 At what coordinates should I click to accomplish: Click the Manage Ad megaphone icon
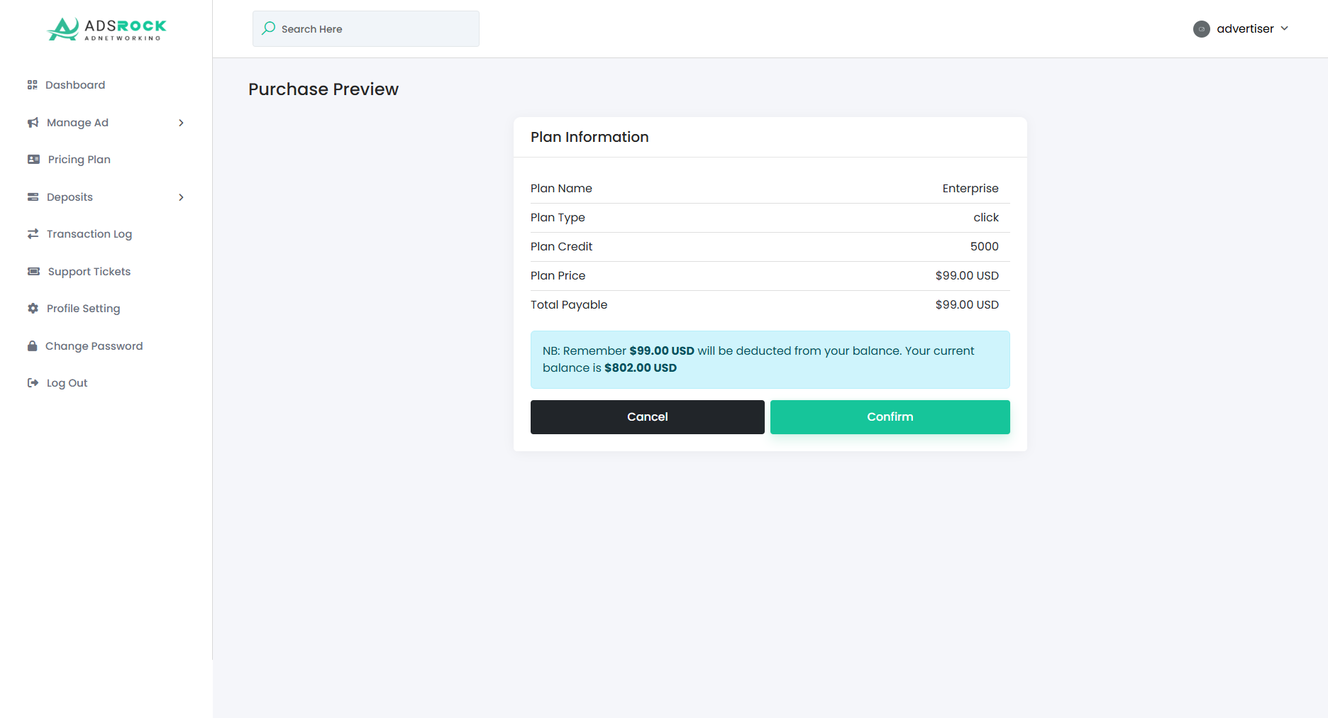pyautogui.click(x=33, y=123)
